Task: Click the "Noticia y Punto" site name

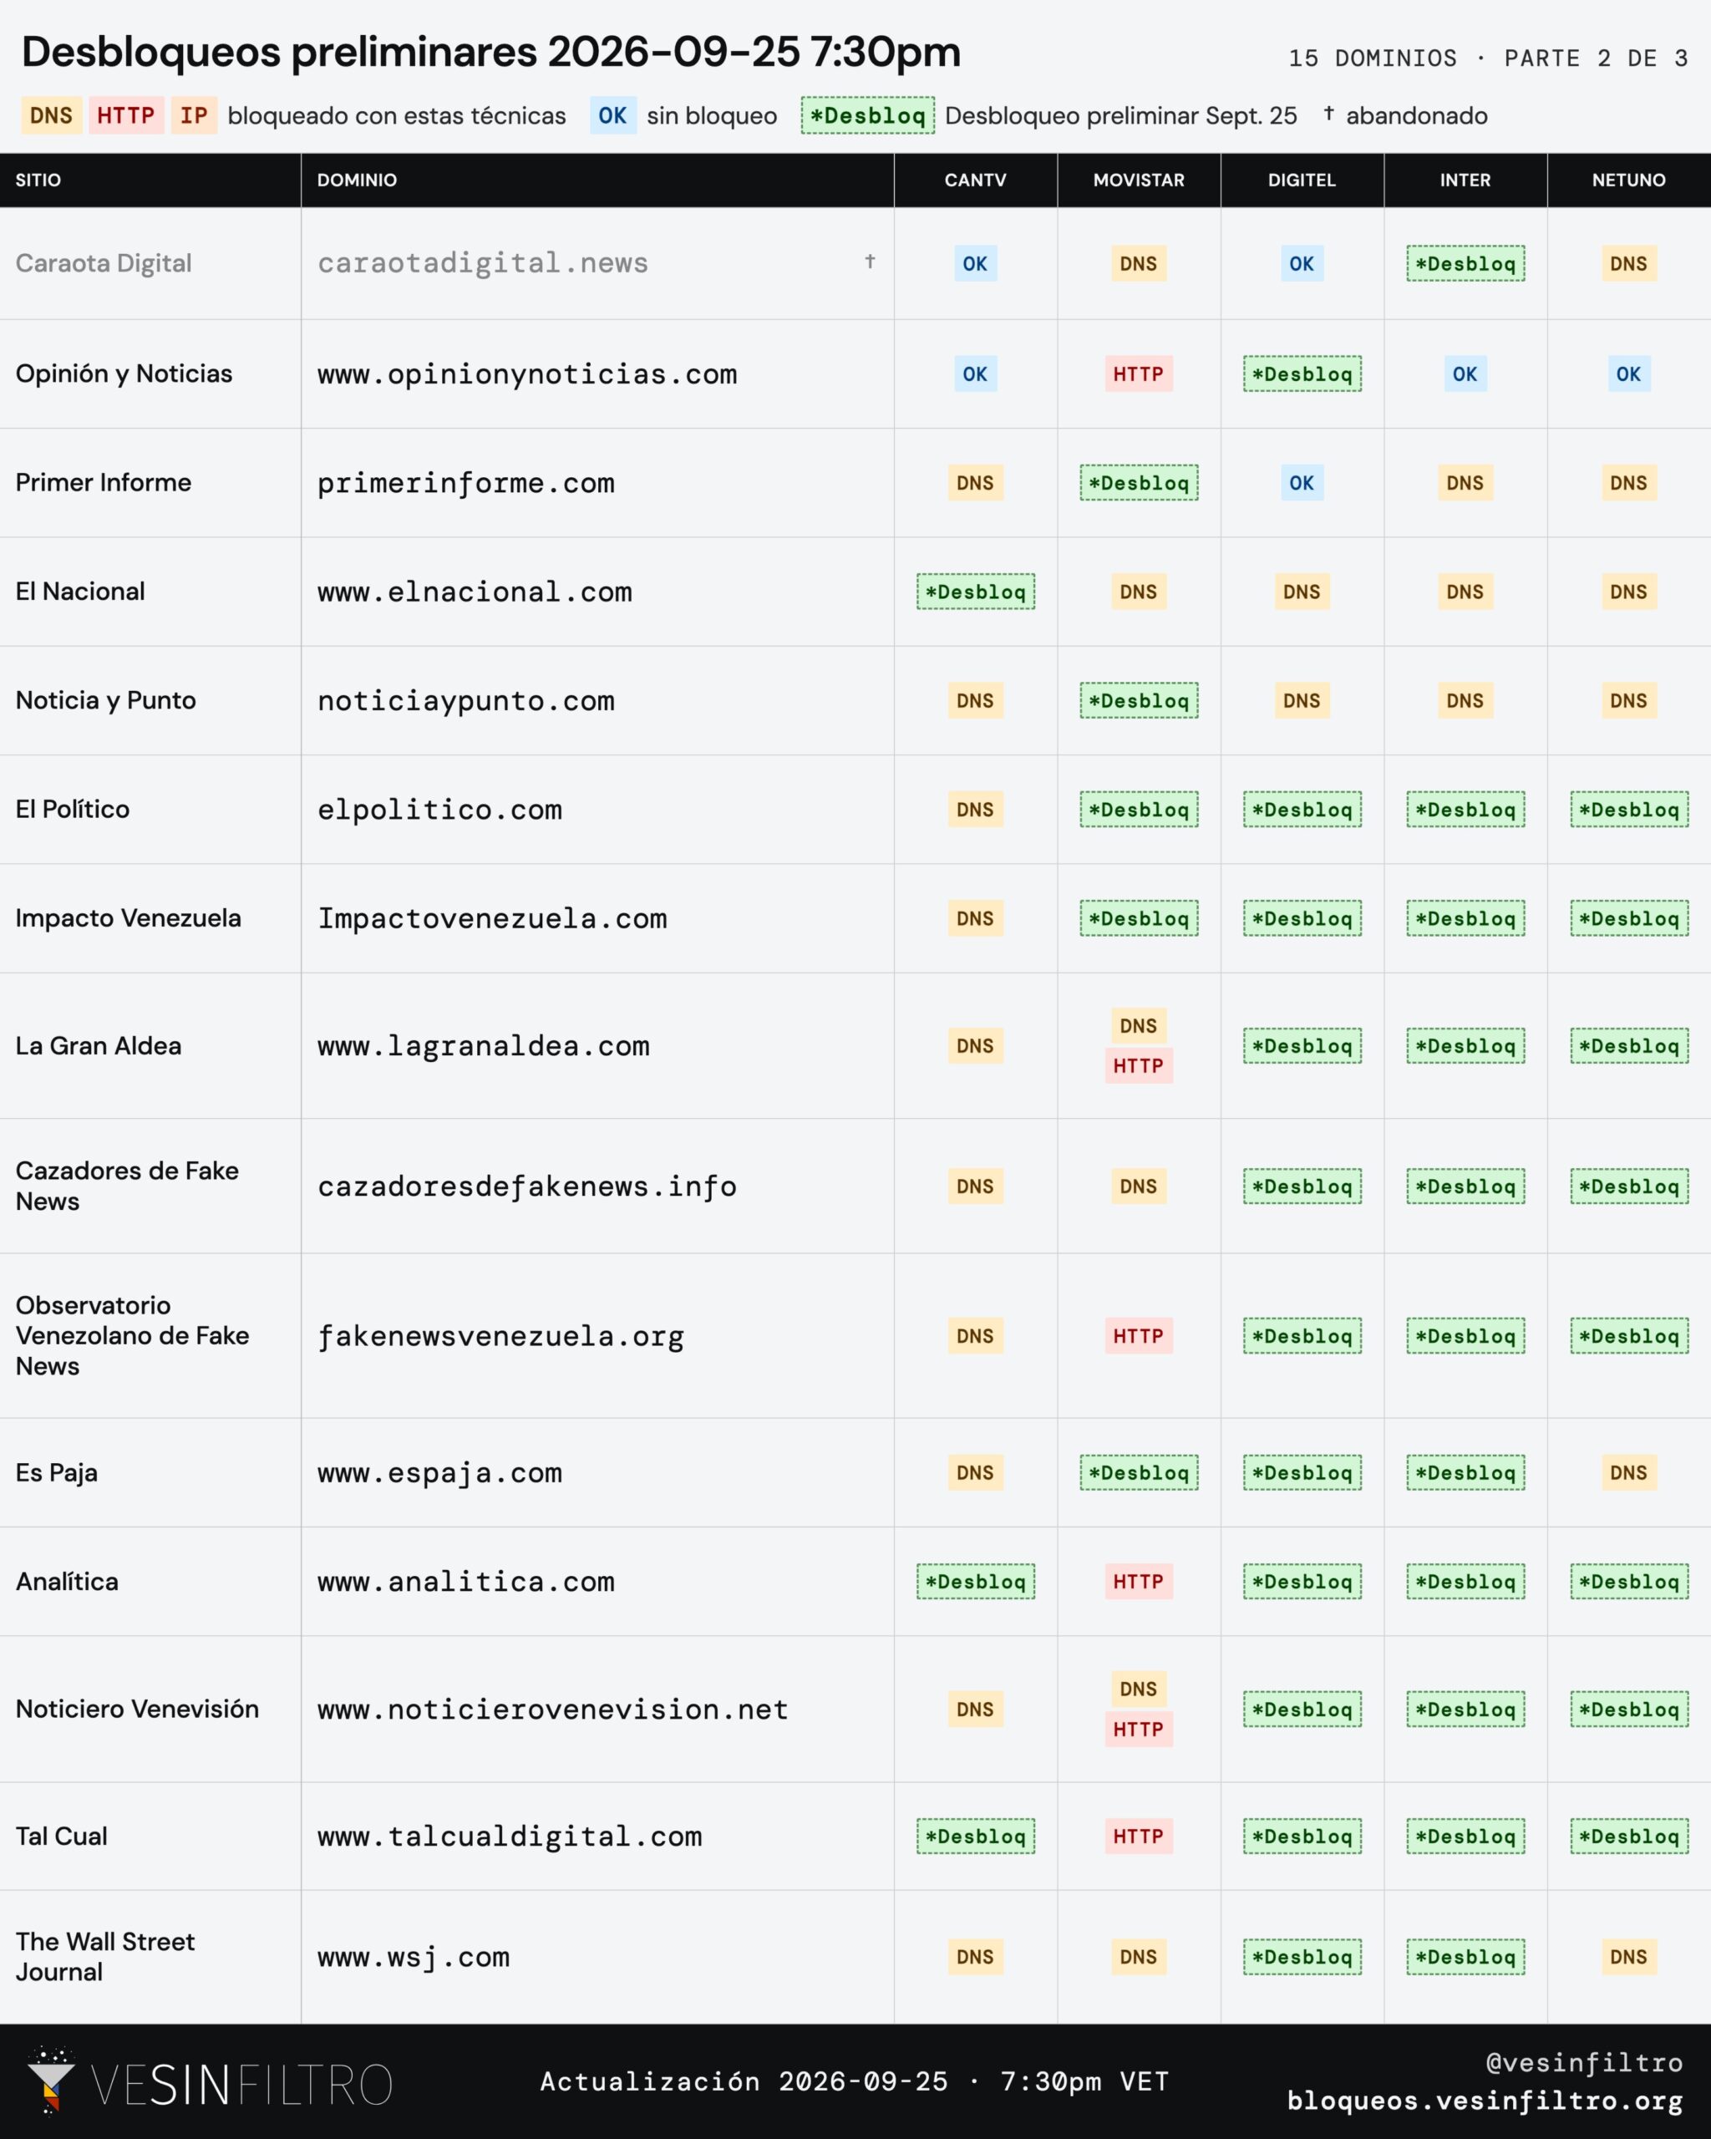Action: 106,700
